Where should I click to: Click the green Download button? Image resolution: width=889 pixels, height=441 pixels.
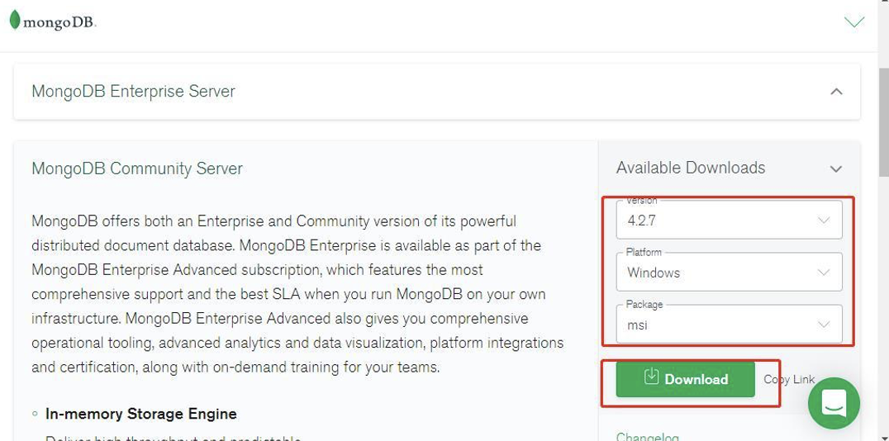[686, 379]
